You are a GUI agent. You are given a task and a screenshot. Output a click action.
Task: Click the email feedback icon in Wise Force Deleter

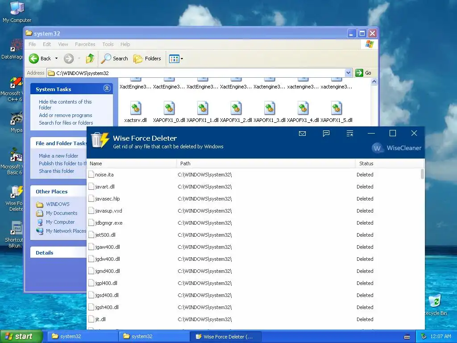[x=302, y=134]
